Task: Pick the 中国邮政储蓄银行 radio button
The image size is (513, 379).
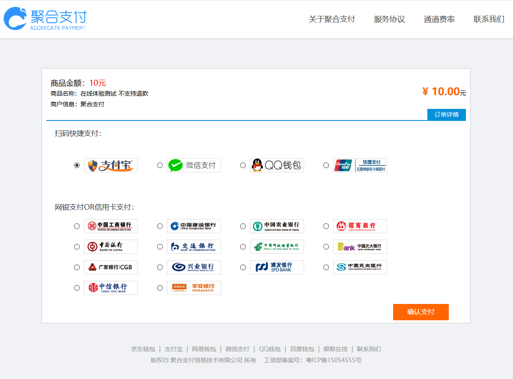Action: coord(243,247)
